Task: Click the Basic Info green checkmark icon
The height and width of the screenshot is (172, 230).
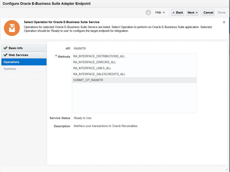Action: click(5, 48)
